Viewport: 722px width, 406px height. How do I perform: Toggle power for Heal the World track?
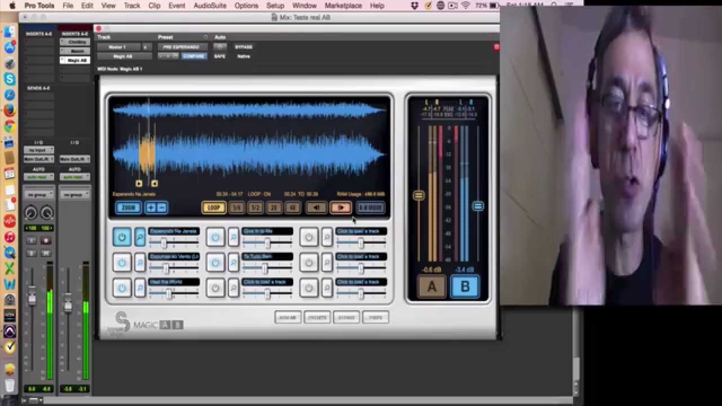[x=121, y=288]
